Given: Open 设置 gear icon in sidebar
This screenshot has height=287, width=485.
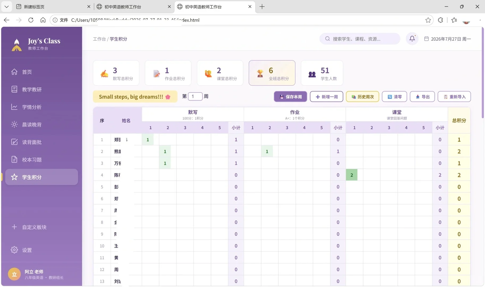Looking at the screenshot, I should click(x=14, y=250).
